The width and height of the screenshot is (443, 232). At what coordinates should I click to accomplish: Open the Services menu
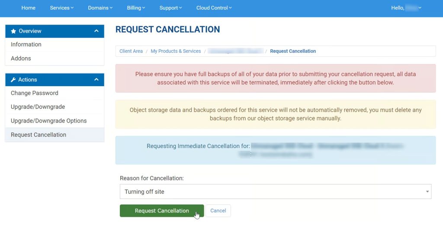(x=61, y=8)
